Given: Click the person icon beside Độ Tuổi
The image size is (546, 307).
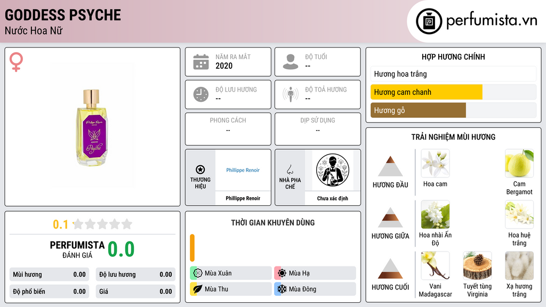Looking at the screenshot, I should click(x=291, y=62).
